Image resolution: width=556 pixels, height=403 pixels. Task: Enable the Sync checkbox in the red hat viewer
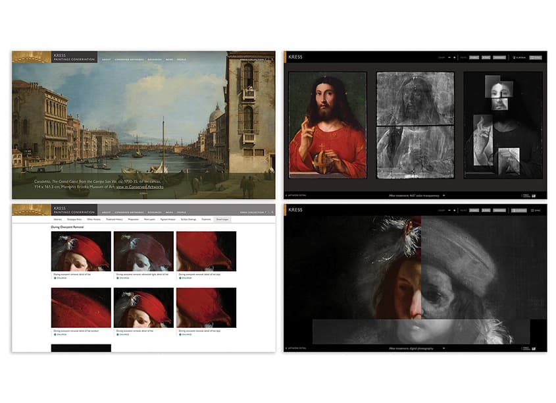tap(536, 210)
